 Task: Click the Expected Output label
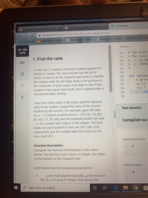pyautogui.click(x=134, y=139)
